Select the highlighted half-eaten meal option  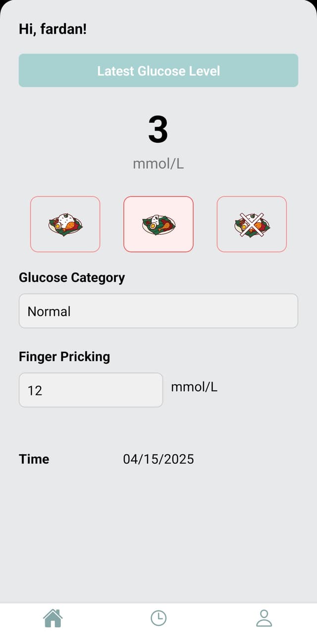tap(158, 224)
